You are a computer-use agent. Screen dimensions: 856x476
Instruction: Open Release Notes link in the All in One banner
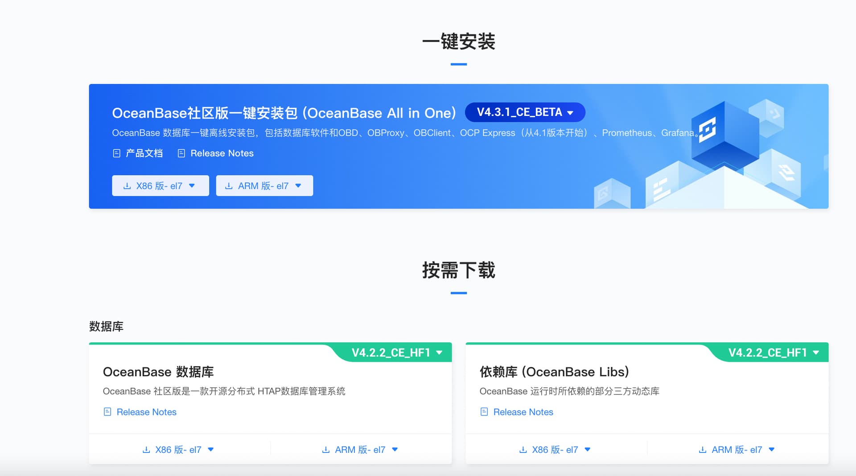coord(222,153)
